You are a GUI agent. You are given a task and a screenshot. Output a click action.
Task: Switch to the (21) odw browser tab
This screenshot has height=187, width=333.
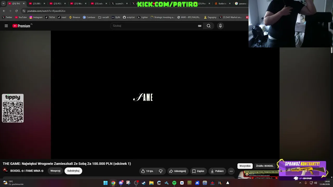tap(99, 4)
